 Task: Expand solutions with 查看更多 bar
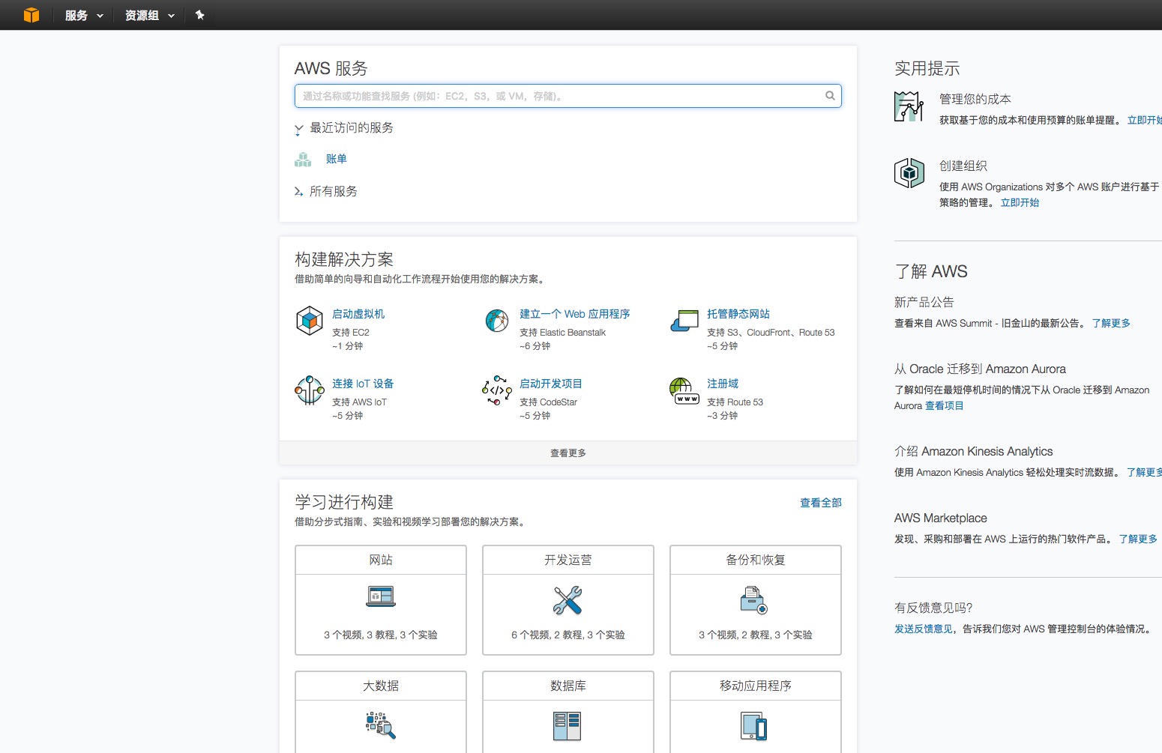568,453
